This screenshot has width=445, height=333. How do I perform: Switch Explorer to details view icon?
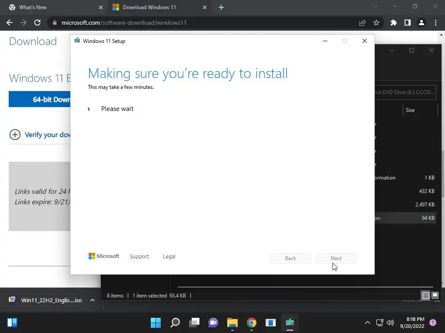pyautogui.click(x=426, y=296)
